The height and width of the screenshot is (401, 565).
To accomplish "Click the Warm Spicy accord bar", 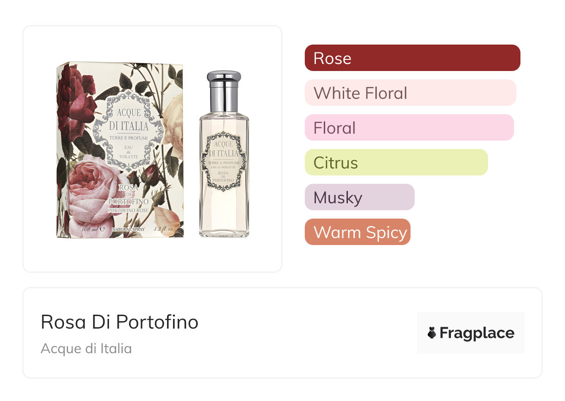I will click(357, 232).
